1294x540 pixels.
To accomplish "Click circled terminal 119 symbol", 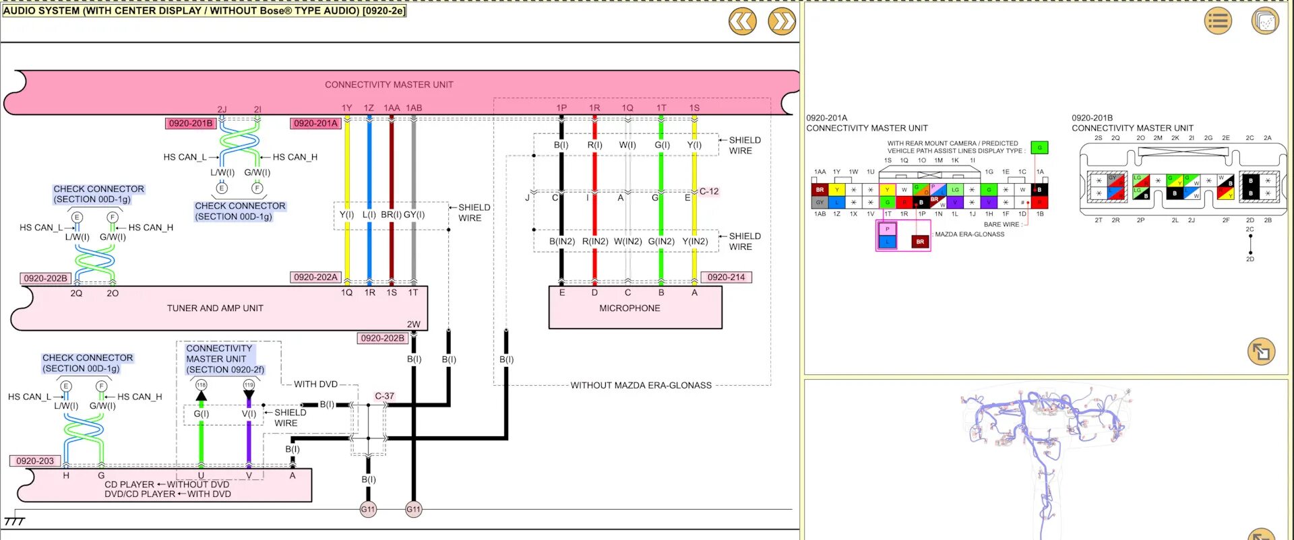I will click(x=249, y=385).
